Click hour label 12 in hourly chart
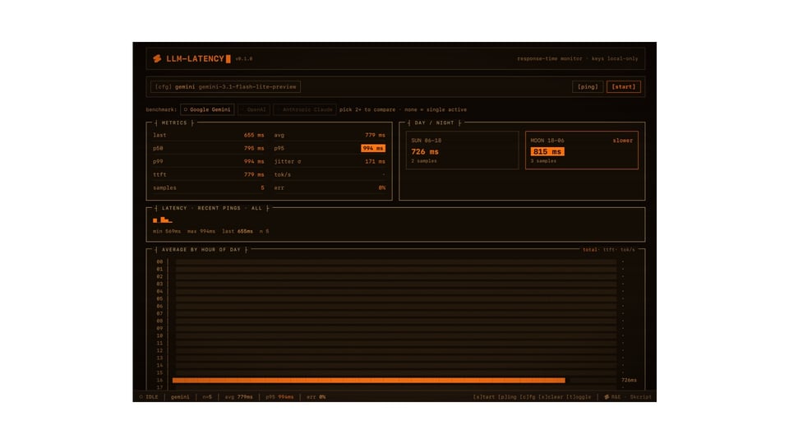Viewport: 789px width, 444px height. point(159,350)
